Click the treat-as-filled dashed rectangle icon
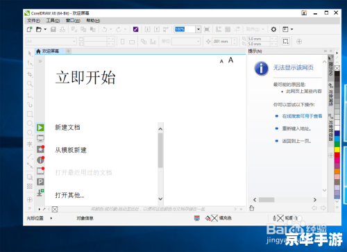The height and width of the screenshot is (252, 347). [x=286, y=42]
